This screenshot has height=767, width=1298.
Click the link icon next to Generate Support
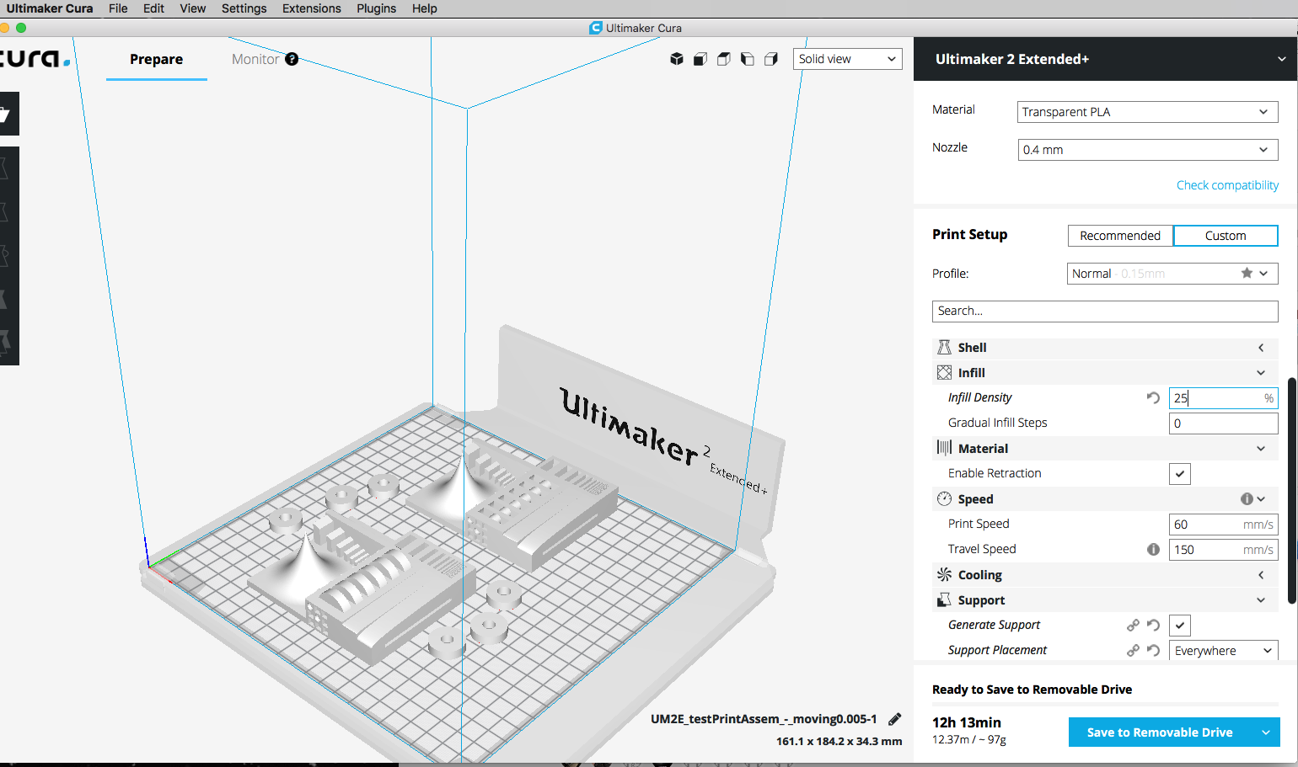pyautogui.click(x=1133, y=625)
